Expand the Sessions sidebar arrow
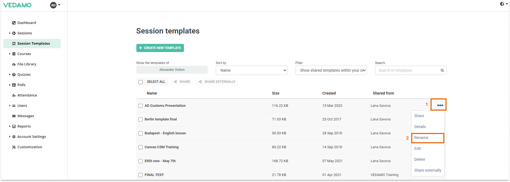 pyautogui.click(x=10, y=33)
